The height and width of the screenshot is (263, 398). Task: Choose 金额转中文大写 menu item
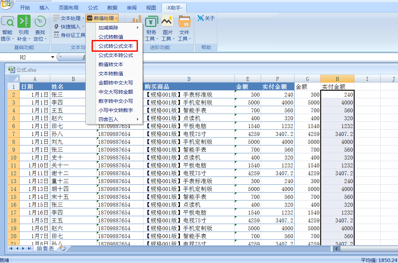114,83
